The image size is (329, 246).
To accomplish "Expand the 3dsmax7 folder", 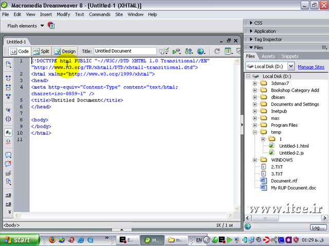I will coord(255,84).
